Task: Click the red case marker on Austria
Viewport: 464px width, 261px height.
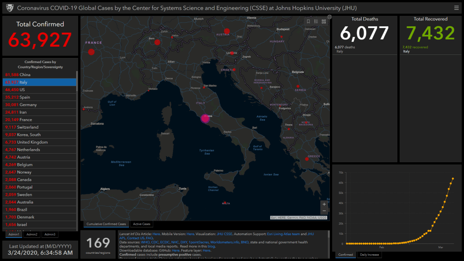Action: (227, 31)
